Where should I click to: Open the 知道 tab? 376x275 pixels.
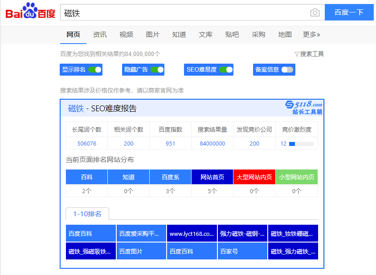click(179, 35)
